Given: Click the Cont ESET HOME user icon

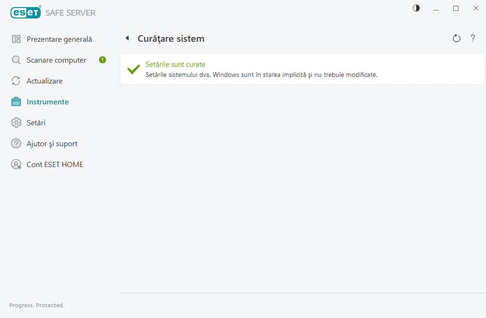Looking at the screenshot, I should (x=16, y=165).
